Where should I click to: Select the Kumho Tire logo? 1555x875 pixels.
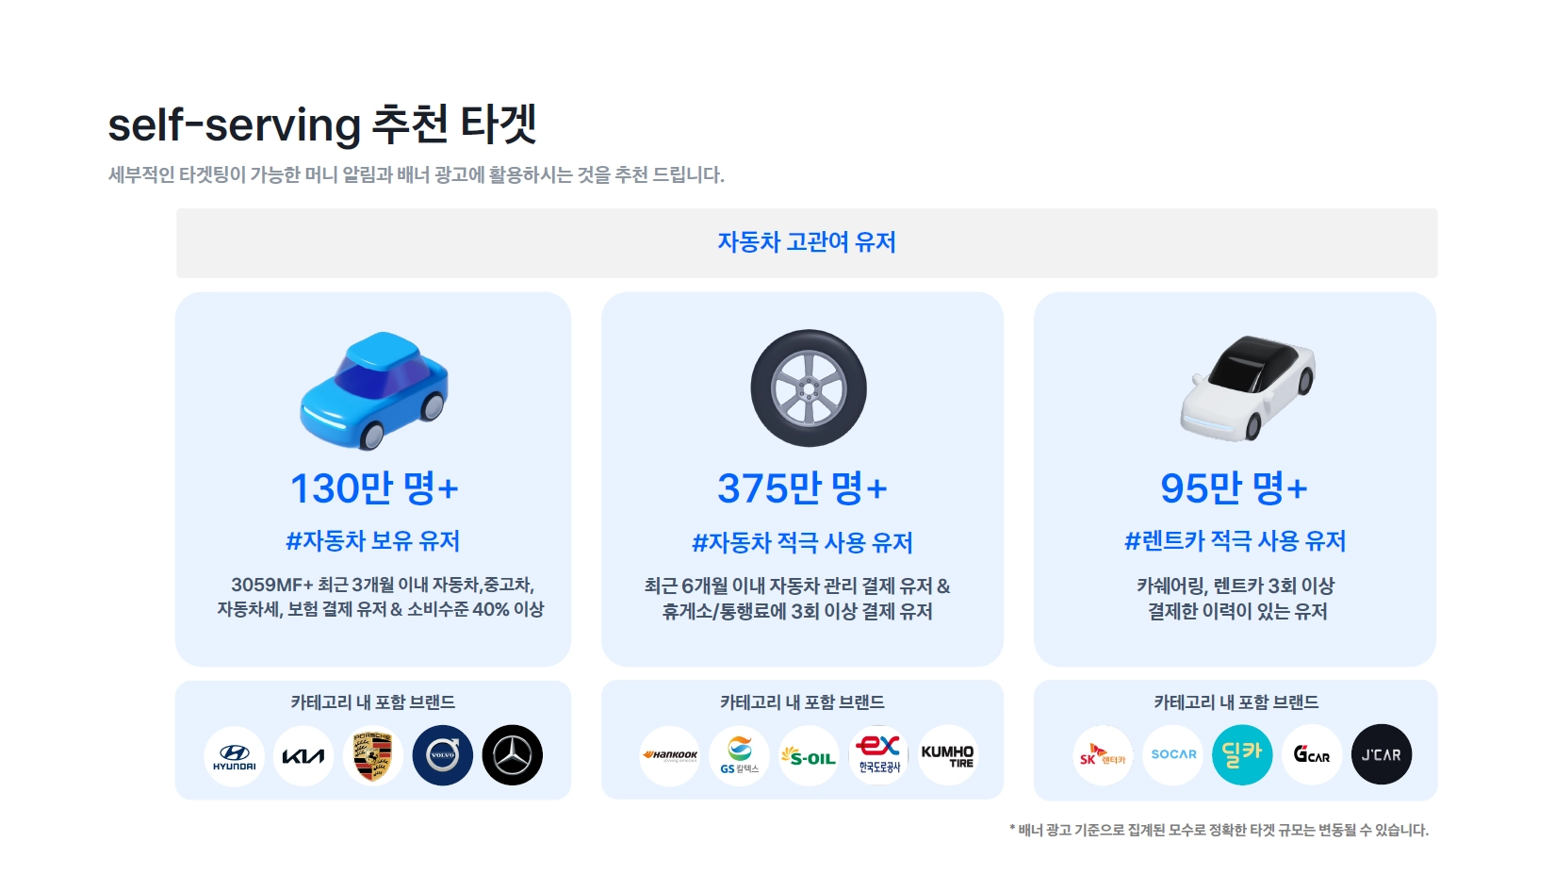click(948, 755)
